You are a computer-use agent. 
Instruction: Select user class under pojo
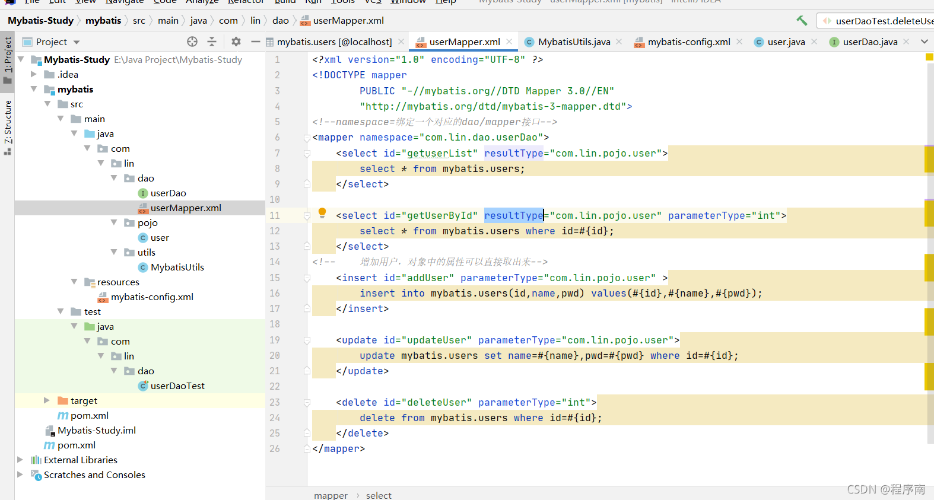159,237
